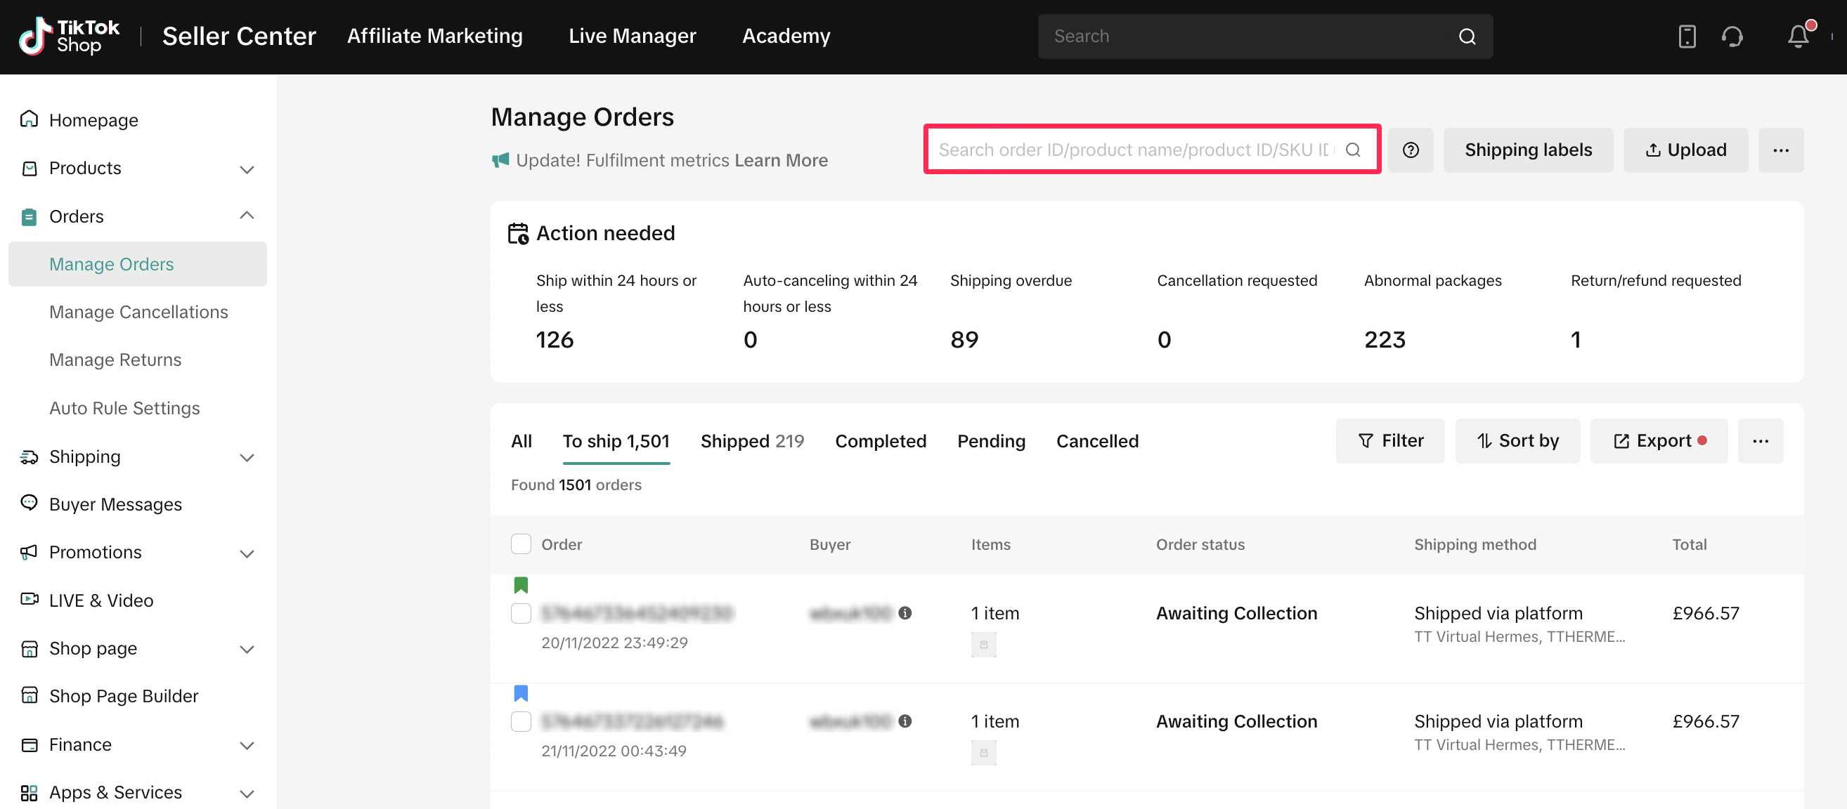Check the select-all Order checkbox
This screenshot has width=1847, height=809.
pyautogui.click(x=521, y=544)
